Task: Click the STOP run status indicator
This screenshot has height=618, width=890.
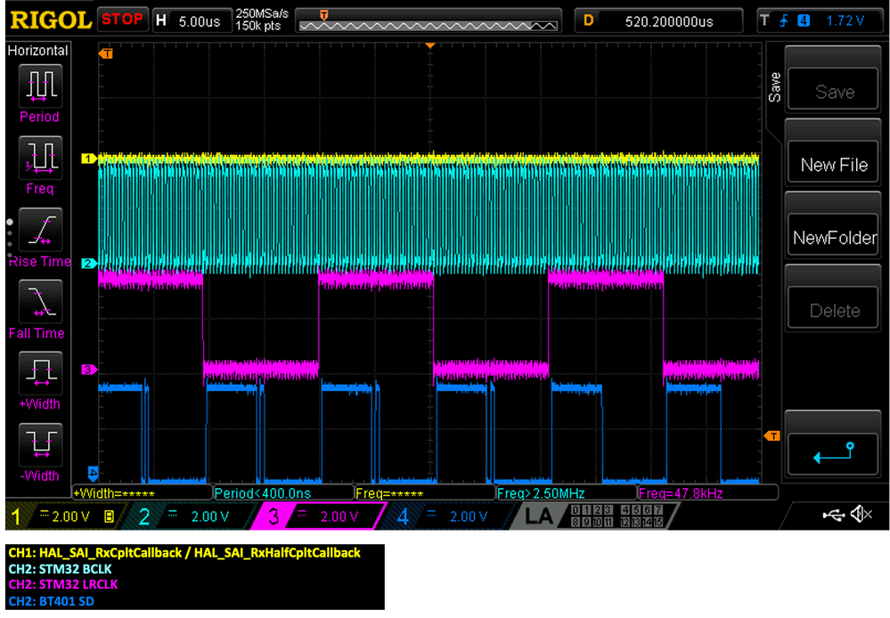Action: coord(121,19)
